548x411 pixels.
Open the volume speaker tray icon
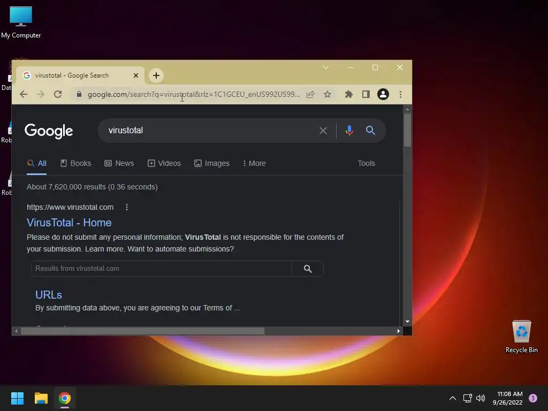tap(481, 398)
